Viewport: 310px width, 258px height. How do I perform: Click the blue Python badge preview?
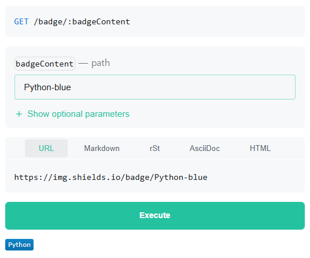[20, 245]
